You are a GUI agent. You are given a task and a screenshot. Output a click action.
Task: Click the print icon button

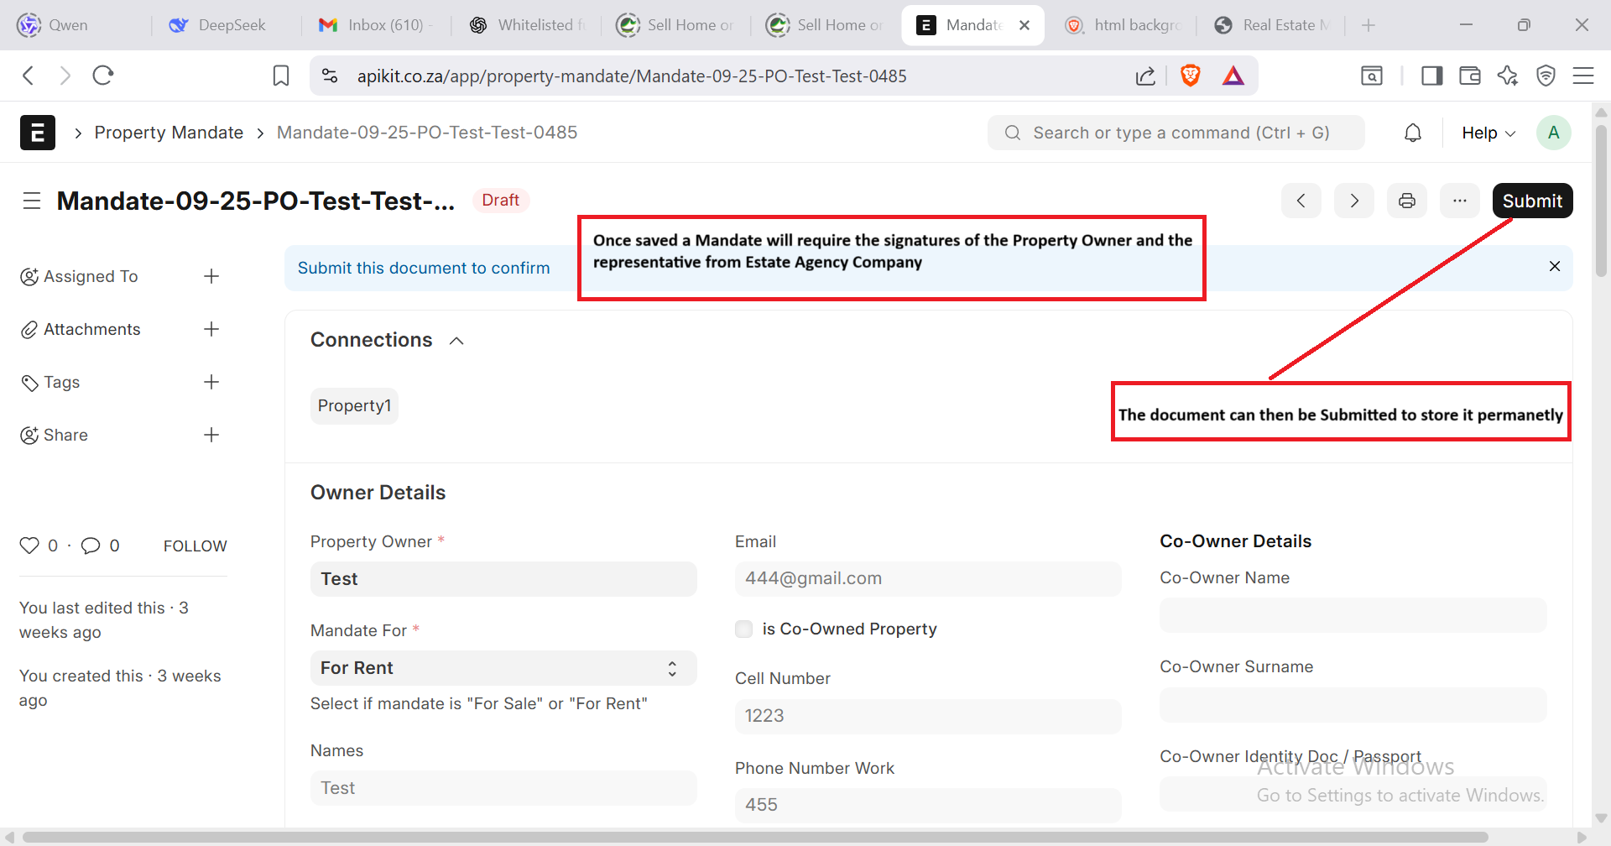pyautogui.click(x=1406, y=201)
